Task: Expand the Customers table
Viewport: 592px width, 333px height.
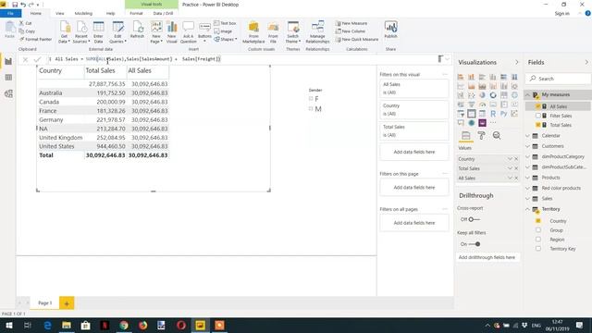Action: click(528, 146)
